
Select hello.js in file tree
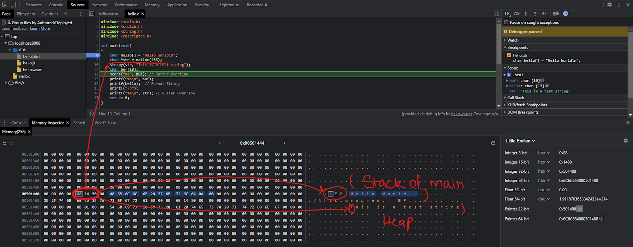(x=29, y=63)
